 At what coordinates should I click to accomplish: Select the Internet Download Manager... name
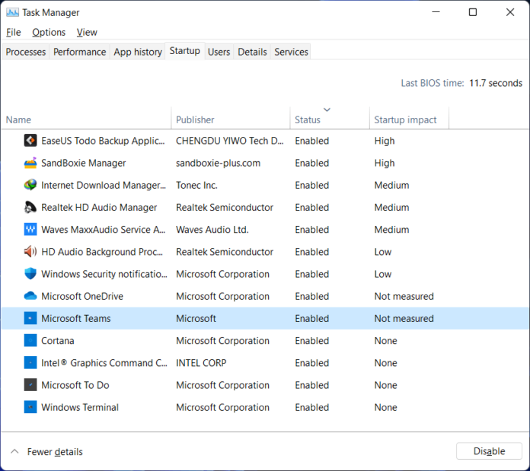coord(104,186)
